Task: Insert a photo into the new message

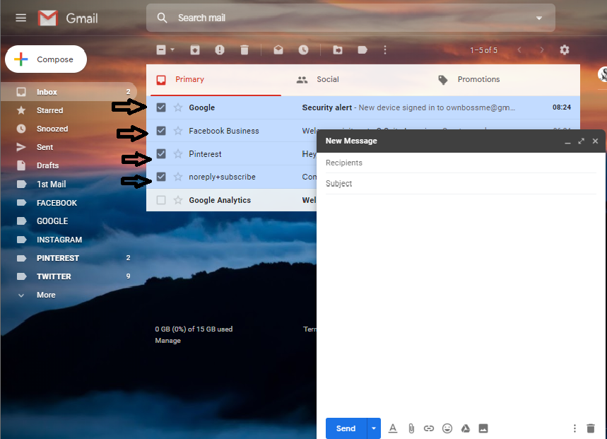Action: [483, 428]
